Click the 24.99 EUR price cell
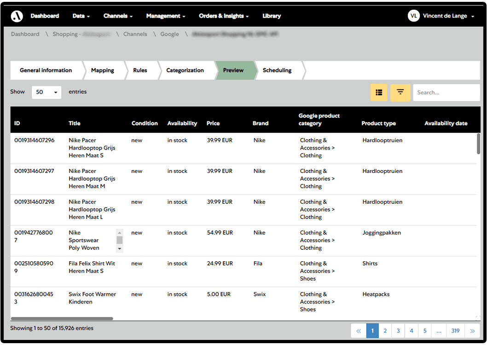 click(x=220, y=264)
